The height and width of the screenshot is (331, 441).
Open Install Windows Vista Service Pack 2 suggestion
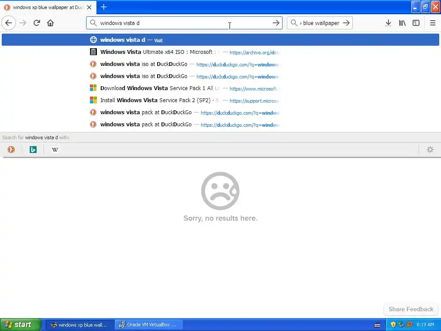tap(220, 100)
